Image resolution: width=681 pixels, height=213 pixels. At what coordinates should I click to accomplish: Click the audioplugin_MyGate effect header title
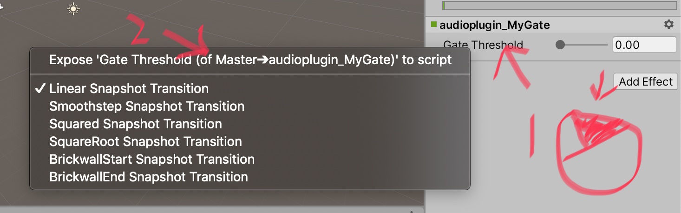[x=494, y=25]
